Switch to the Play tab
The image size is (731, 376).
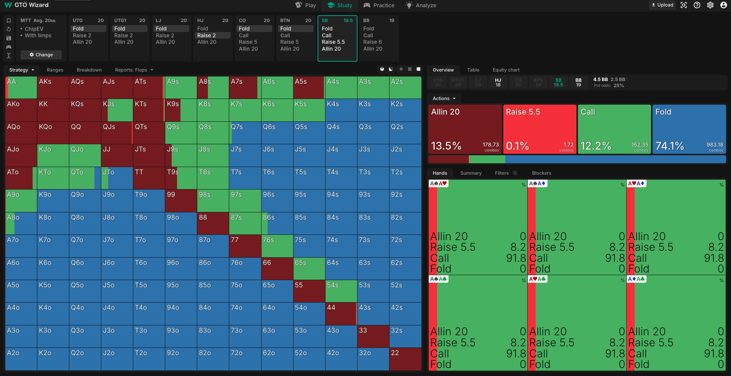click(x=306, y=5)
